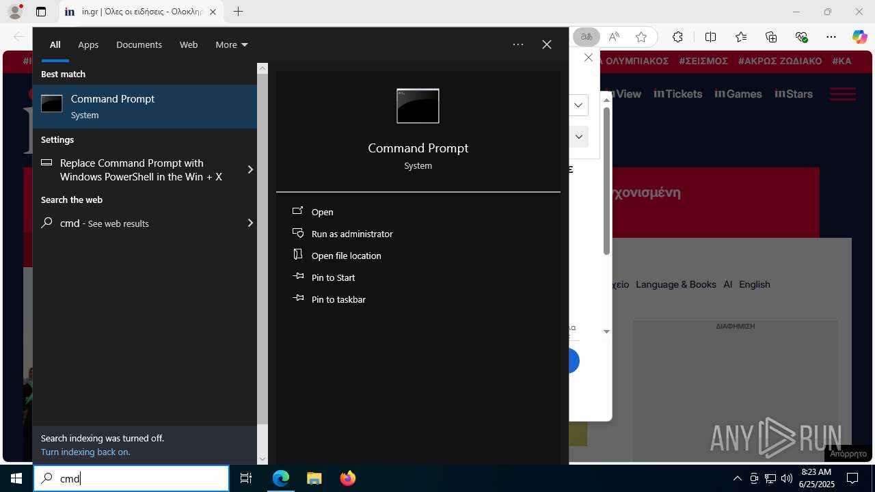
Task: Focus the taskbar search box containing cmd
Action: (131, 478)
